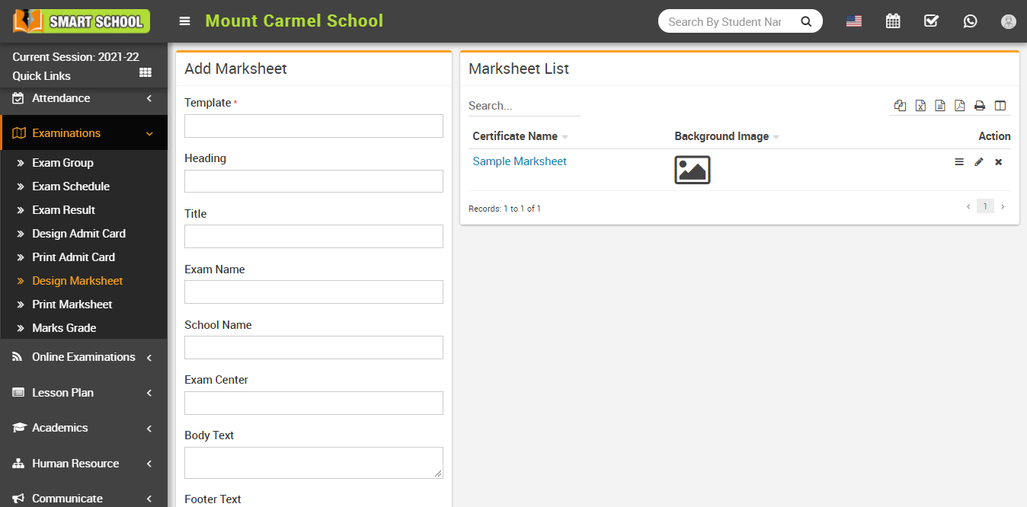Open the Sample Marksheet link

pos(520,161)
